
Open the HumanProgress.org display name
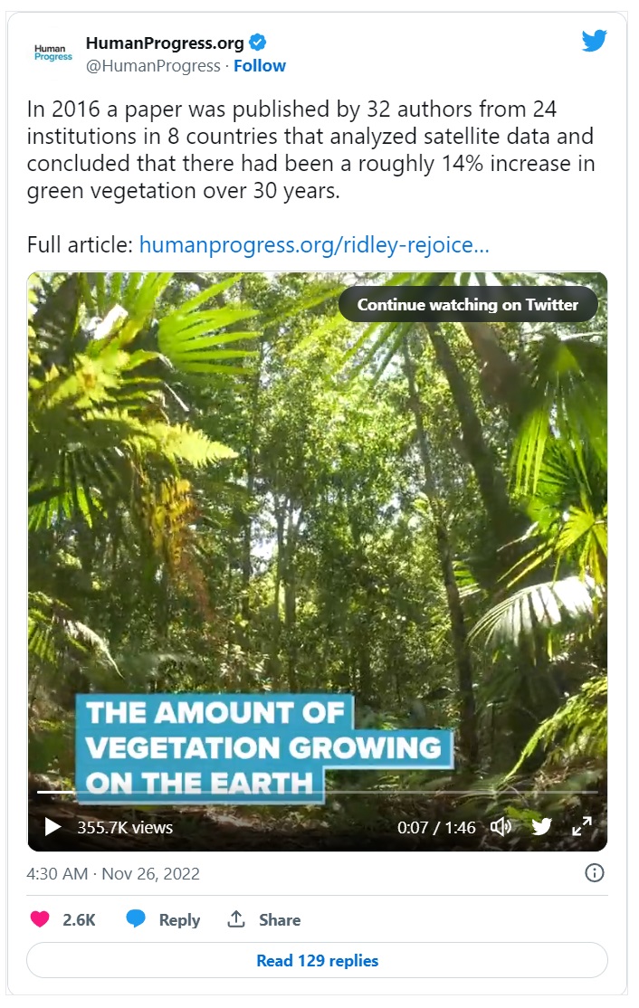[x=165, y=43]
